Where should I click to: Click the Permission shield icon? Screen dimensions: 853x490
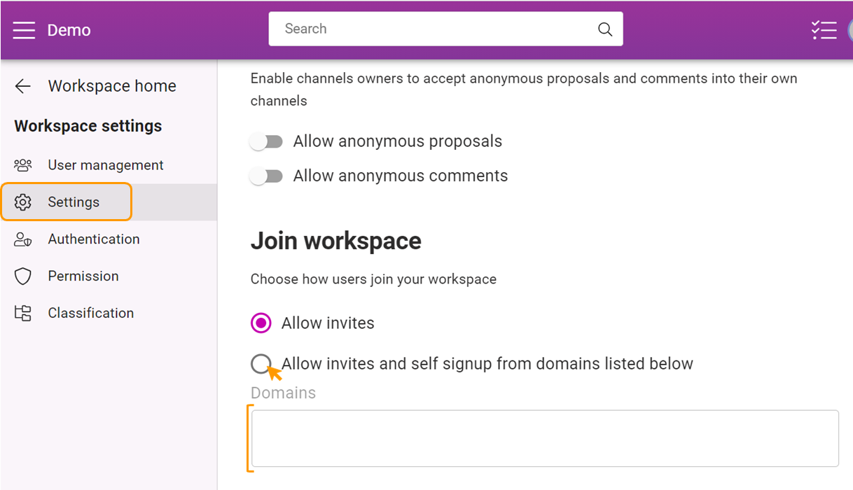(x=23, y=276)
